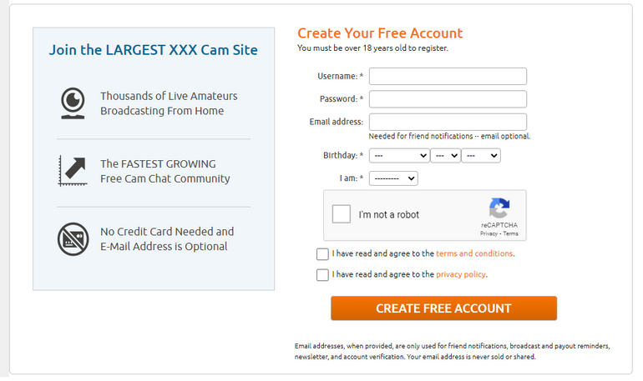The image size is (643, 381).
Task: Click the reCAPTCHA Terms link
Action: pyautogui.click(x=510, y=233)
